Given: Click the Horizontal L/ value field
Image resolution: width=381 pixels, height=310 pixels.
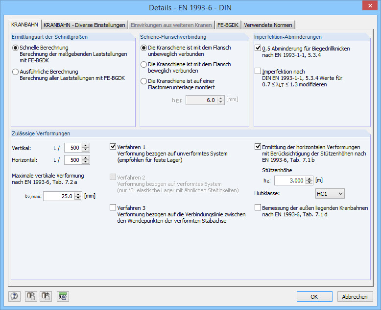Looking at the screenshot, I should click(73, 160).
